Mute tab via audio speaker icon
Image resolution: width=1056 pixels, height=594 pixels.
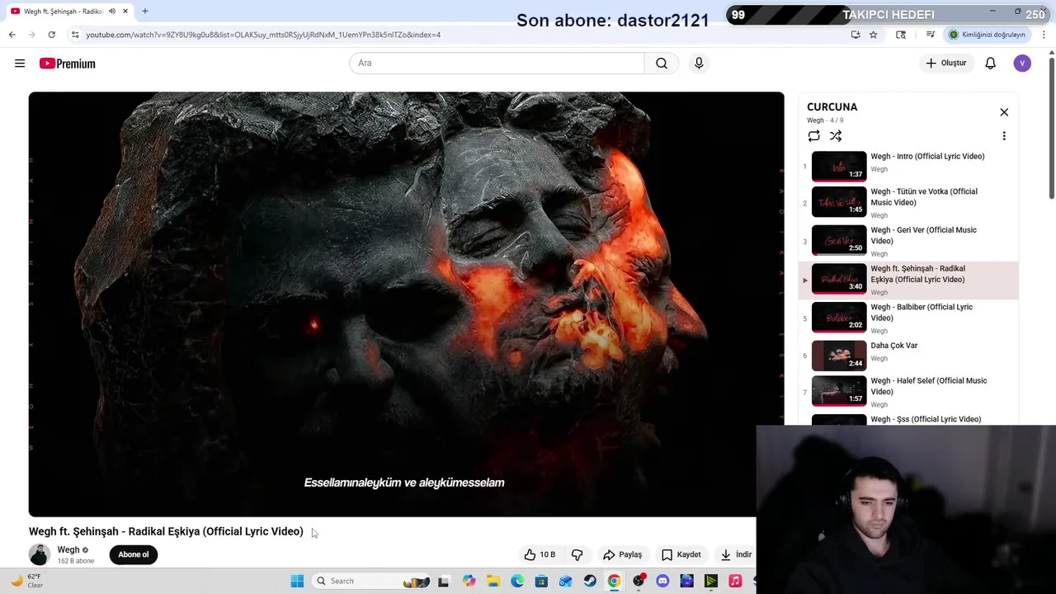click(x=112, y=12)
